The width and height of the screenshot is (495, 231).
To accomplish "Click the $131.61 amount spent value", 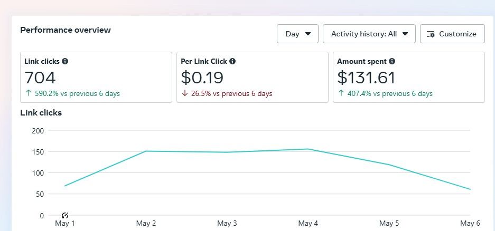I will click(366, 78).
